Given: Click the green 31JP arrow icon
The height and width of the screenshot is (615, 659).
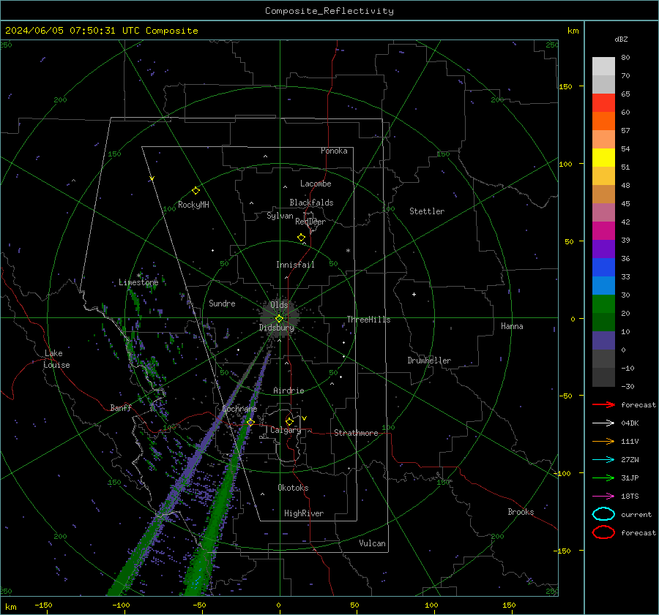Looking at the screenshot, I should (x=603, y=478).
